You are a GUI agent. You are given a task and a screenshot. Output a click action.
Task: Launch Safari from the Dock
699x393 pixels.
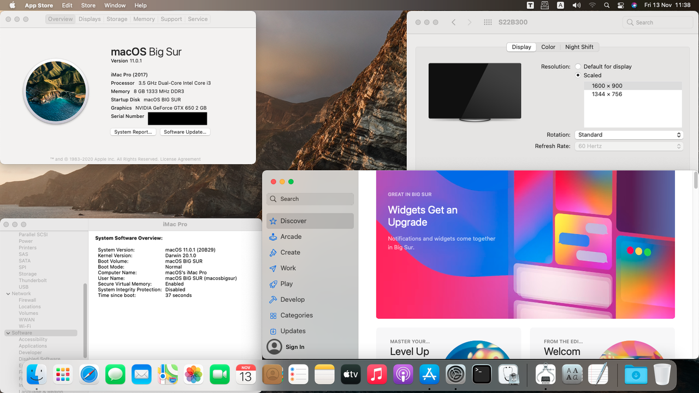pyautogui.click(x=89, y=374)
